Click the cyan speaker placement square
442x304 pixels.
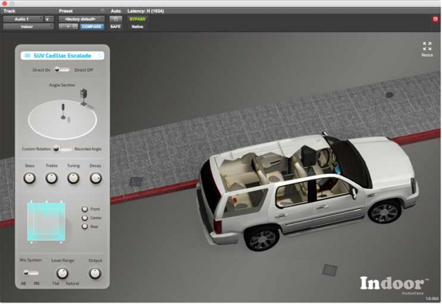coord(46,222)
